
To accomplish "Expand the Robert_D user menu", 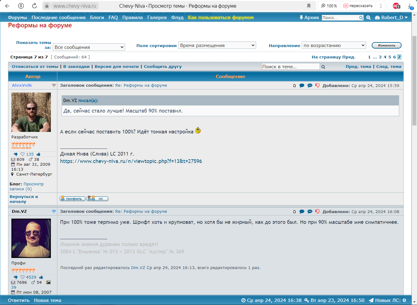I will point(391,18).
